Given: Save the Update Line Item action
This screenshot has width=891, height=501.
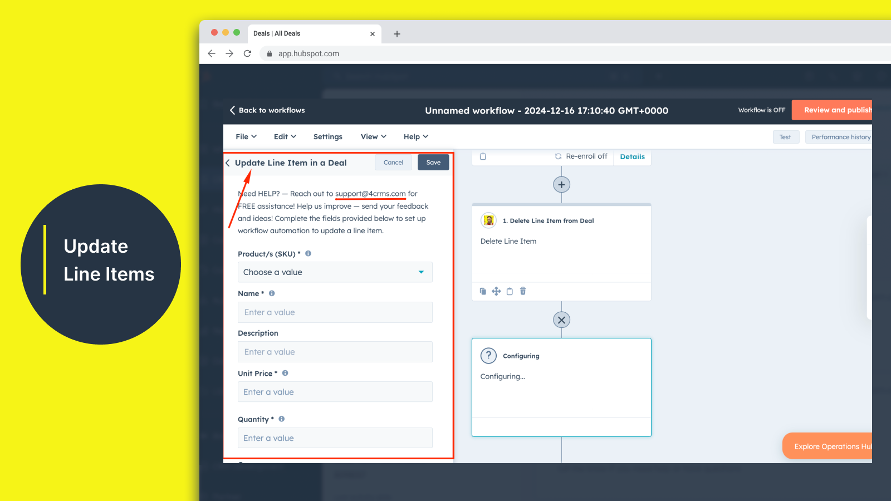Looking at the screenshot, I should pyautogui.click(x=433, y=163).
